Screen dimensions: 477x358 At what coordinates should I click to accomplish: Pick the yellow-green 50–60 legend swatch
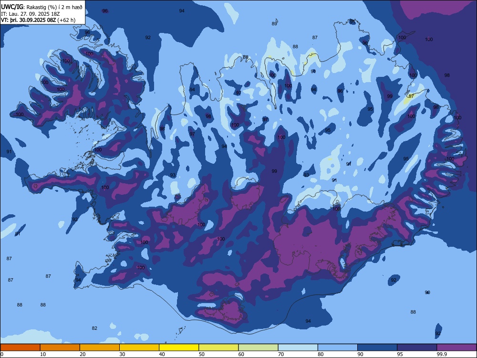218,347
